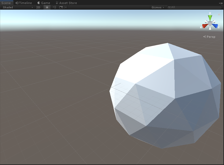This screenshot has height=165, width=224.
Task: Switch to the Scene tab
Action: coord(6,3)
